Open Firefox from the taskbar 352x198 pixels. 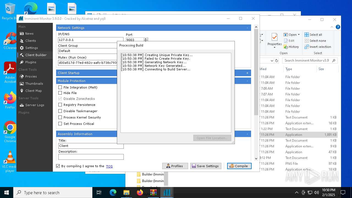point(140,193)
